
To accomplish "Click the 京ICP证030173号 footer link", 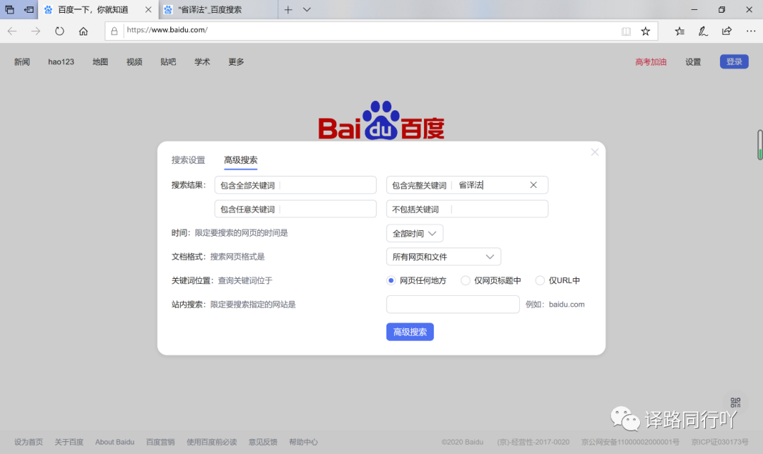I will pyautogui.click(x=720, y=442).
